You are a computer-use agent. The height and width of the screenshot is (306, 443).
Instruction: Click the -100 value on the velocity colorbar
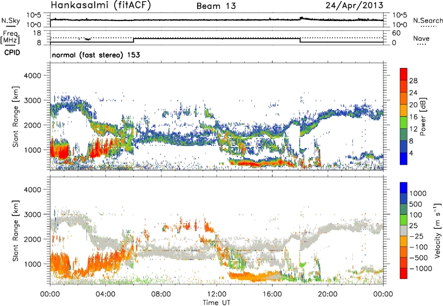coord(419,247)
